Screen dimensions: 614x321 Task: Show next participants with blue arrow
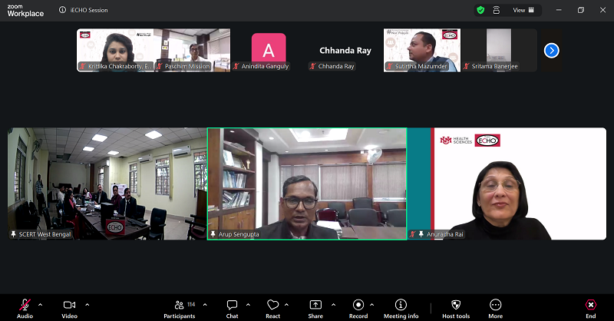[x=551, y=51]
